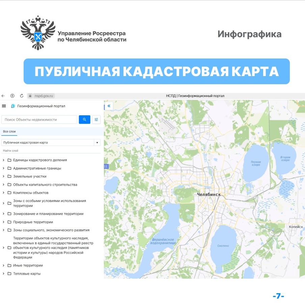Open the Публичная кадастровая карта dropdown
The height and width of the screenshot is (303, 305).
click(x=97, y=143)
